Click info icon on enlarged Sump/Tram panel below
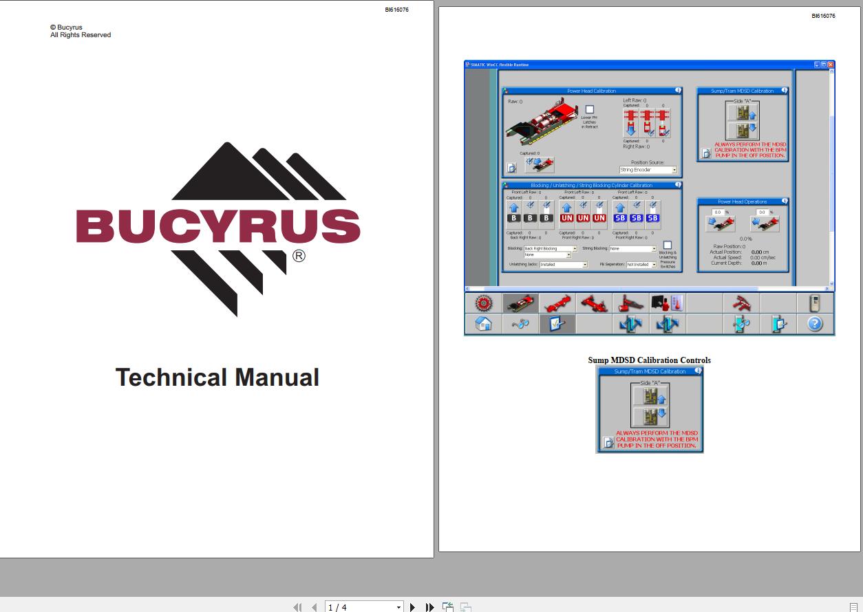 698,371
